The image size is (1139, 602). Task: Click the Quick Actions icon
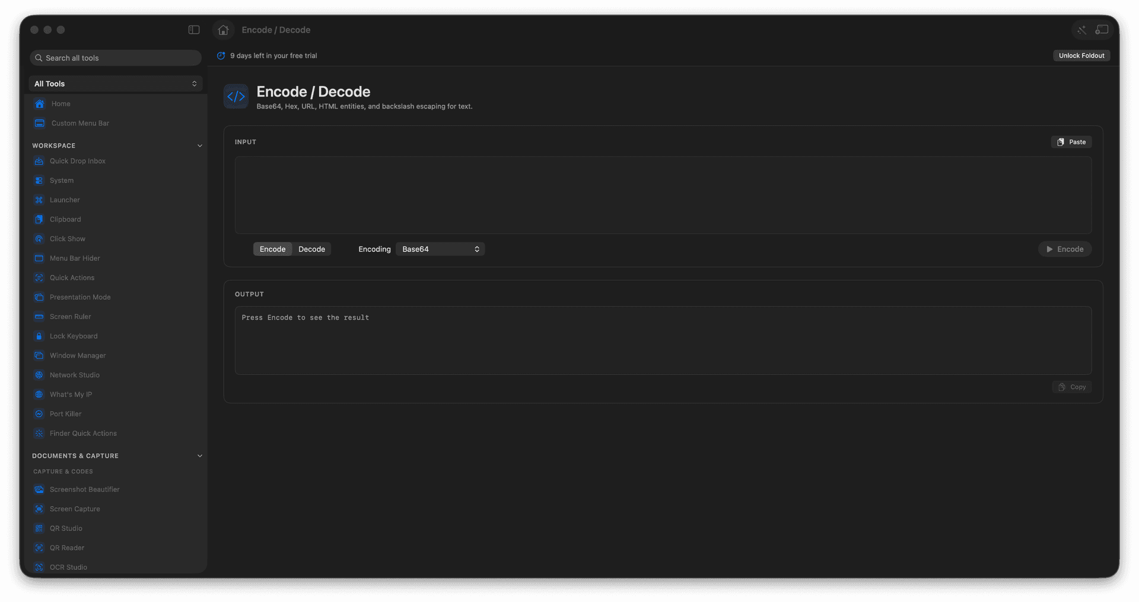point(39,278)
